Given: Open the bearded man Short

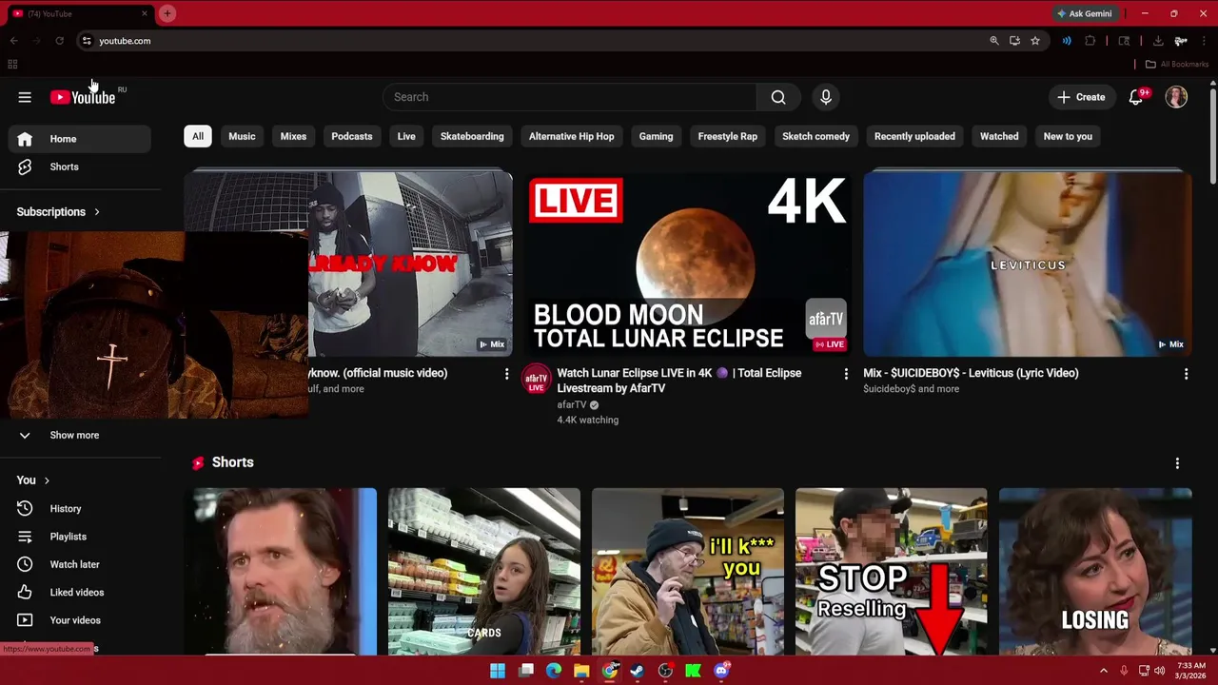Looking at the screenshot, I should pos(281,571).
